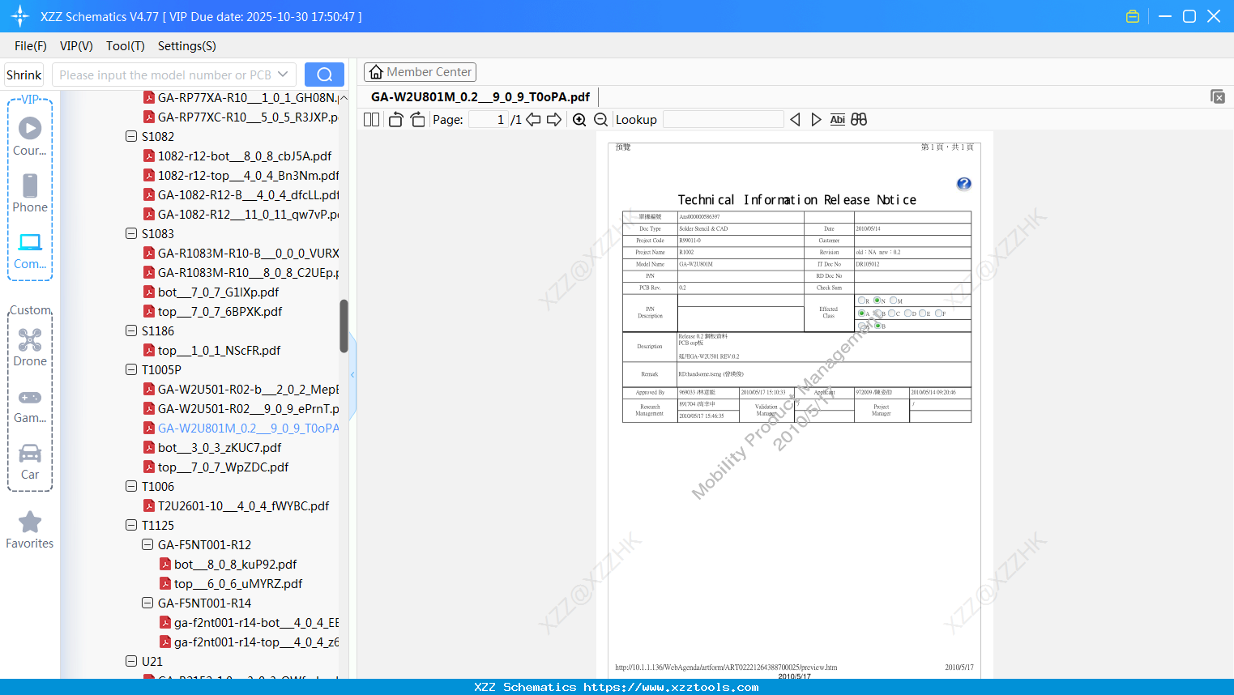Open Favorites in the sidebar
This screenshot has width=1234, height=695.
[30, 530]
